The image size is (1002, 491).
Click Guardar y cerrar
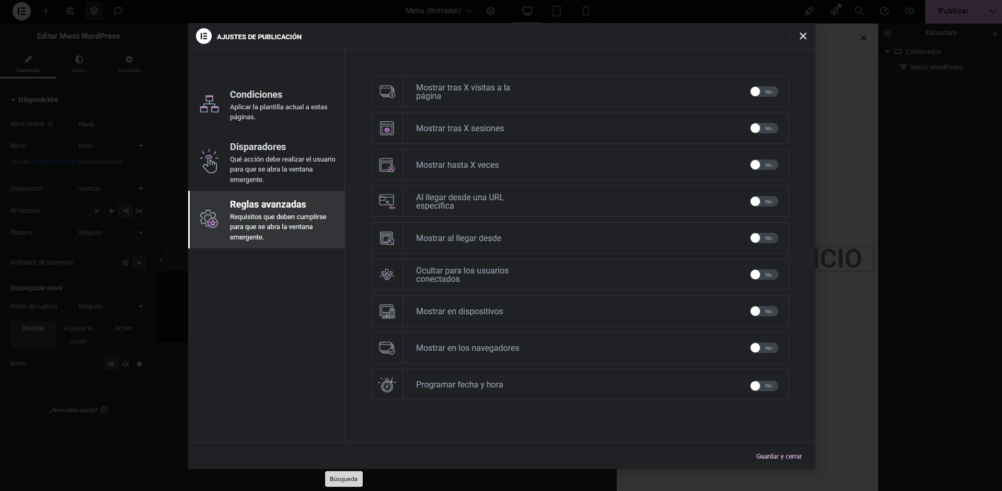point(779,456)
